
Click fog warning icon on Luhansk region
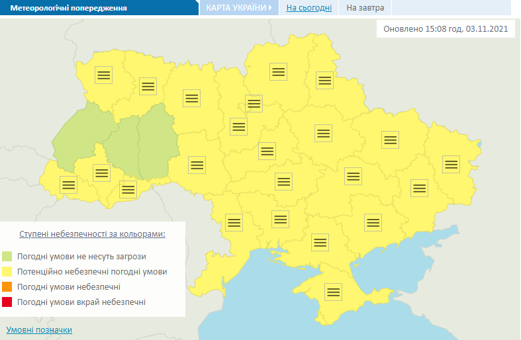pos(451,164)
